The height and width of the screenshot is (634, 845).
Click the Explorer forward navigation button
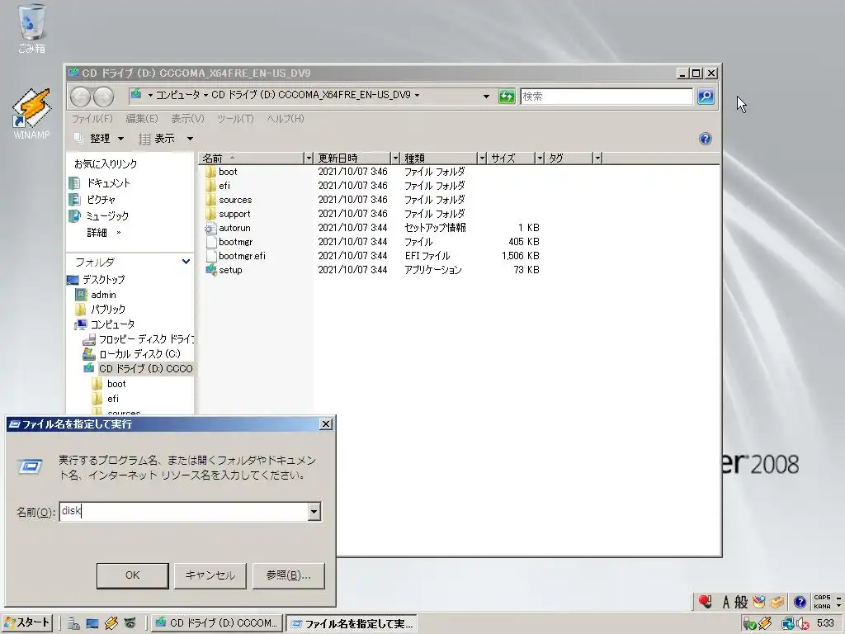[103, 97]
